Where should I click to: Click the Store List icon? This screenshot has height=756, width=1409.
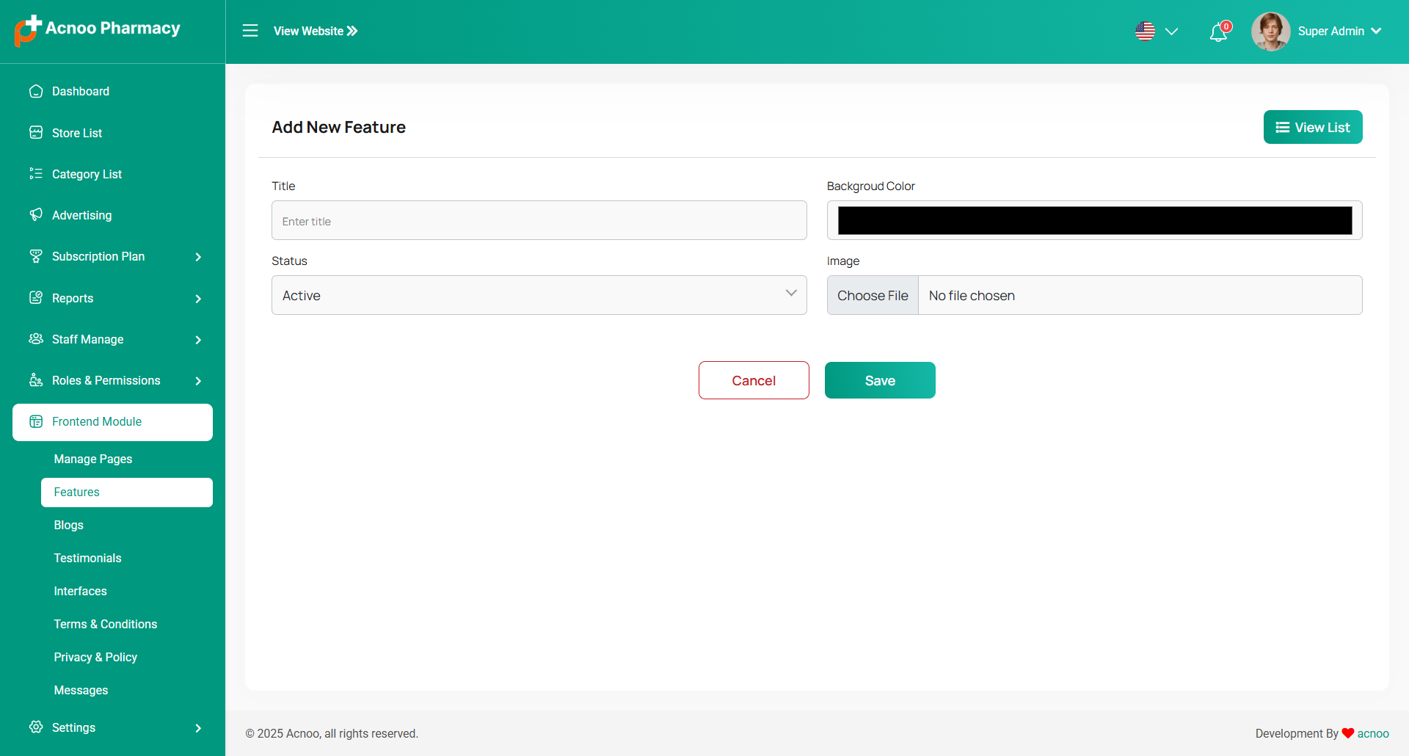tap(36, 133)
